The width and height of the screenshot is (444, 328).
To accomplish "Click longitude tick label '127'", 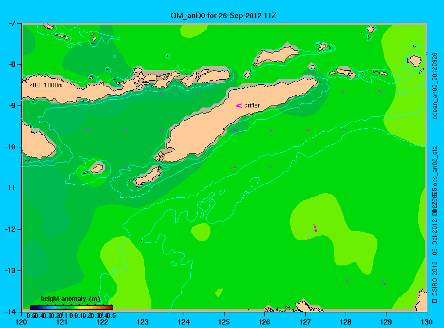I will click(305, 322).
